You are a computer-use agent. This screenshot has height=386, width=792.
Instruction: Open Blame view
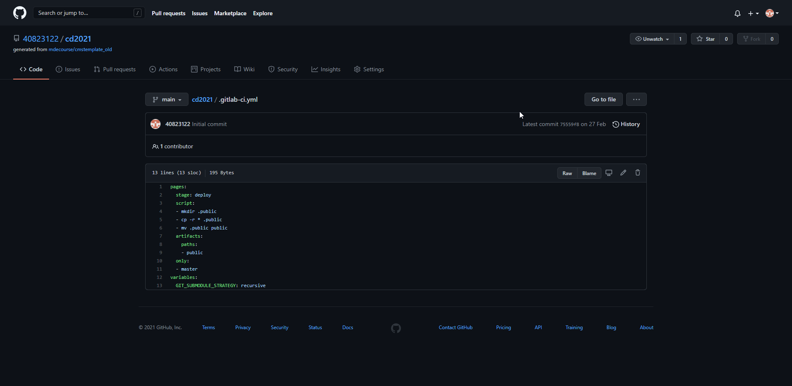click(x=589, y=173)
